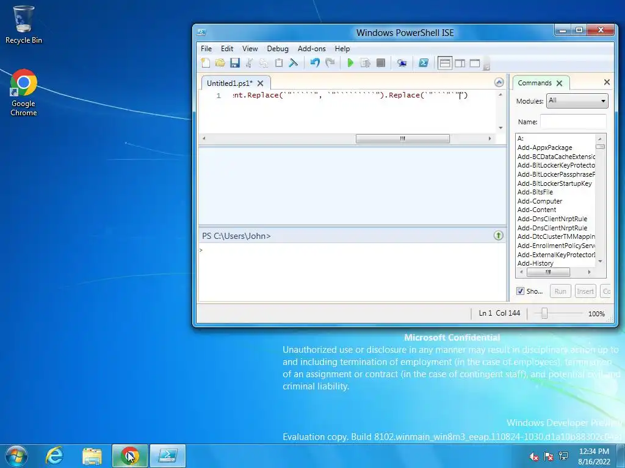
Task: Click the Insert button in Commands pane
Action: tap(585, 291)
